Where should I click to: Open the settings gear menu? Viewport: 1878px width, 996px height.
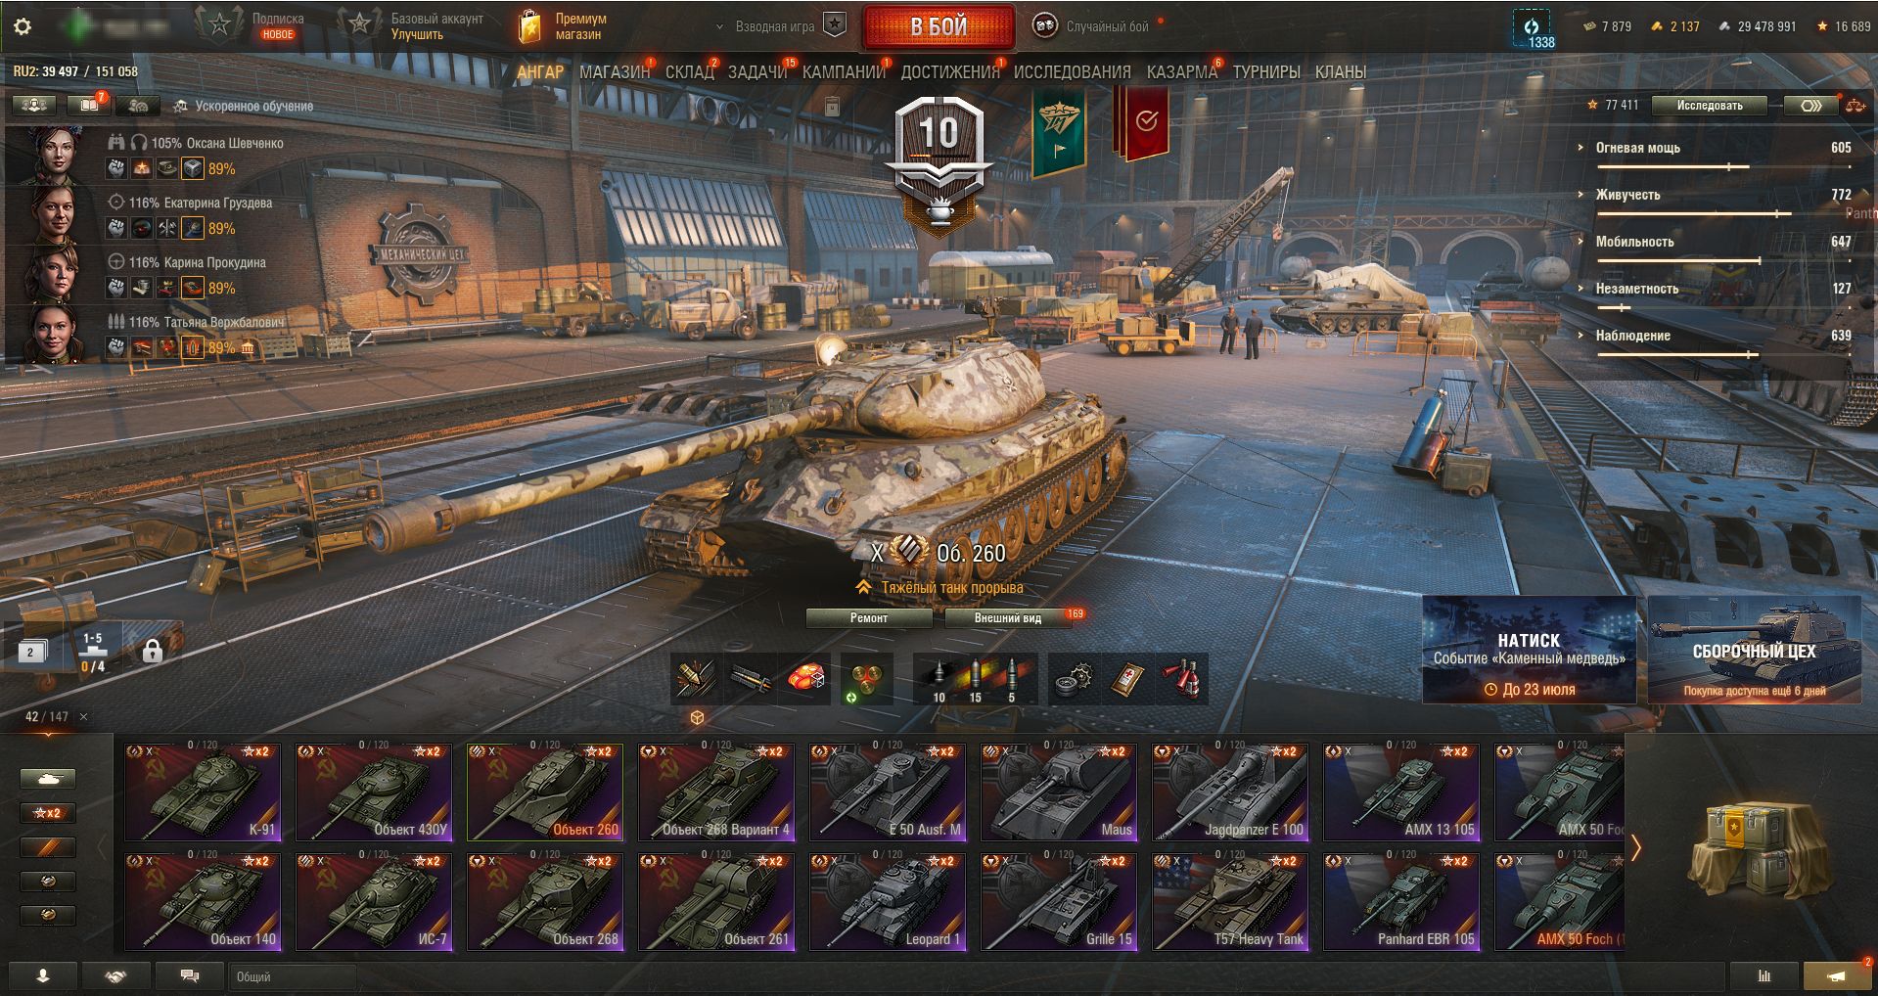(22, 26)
